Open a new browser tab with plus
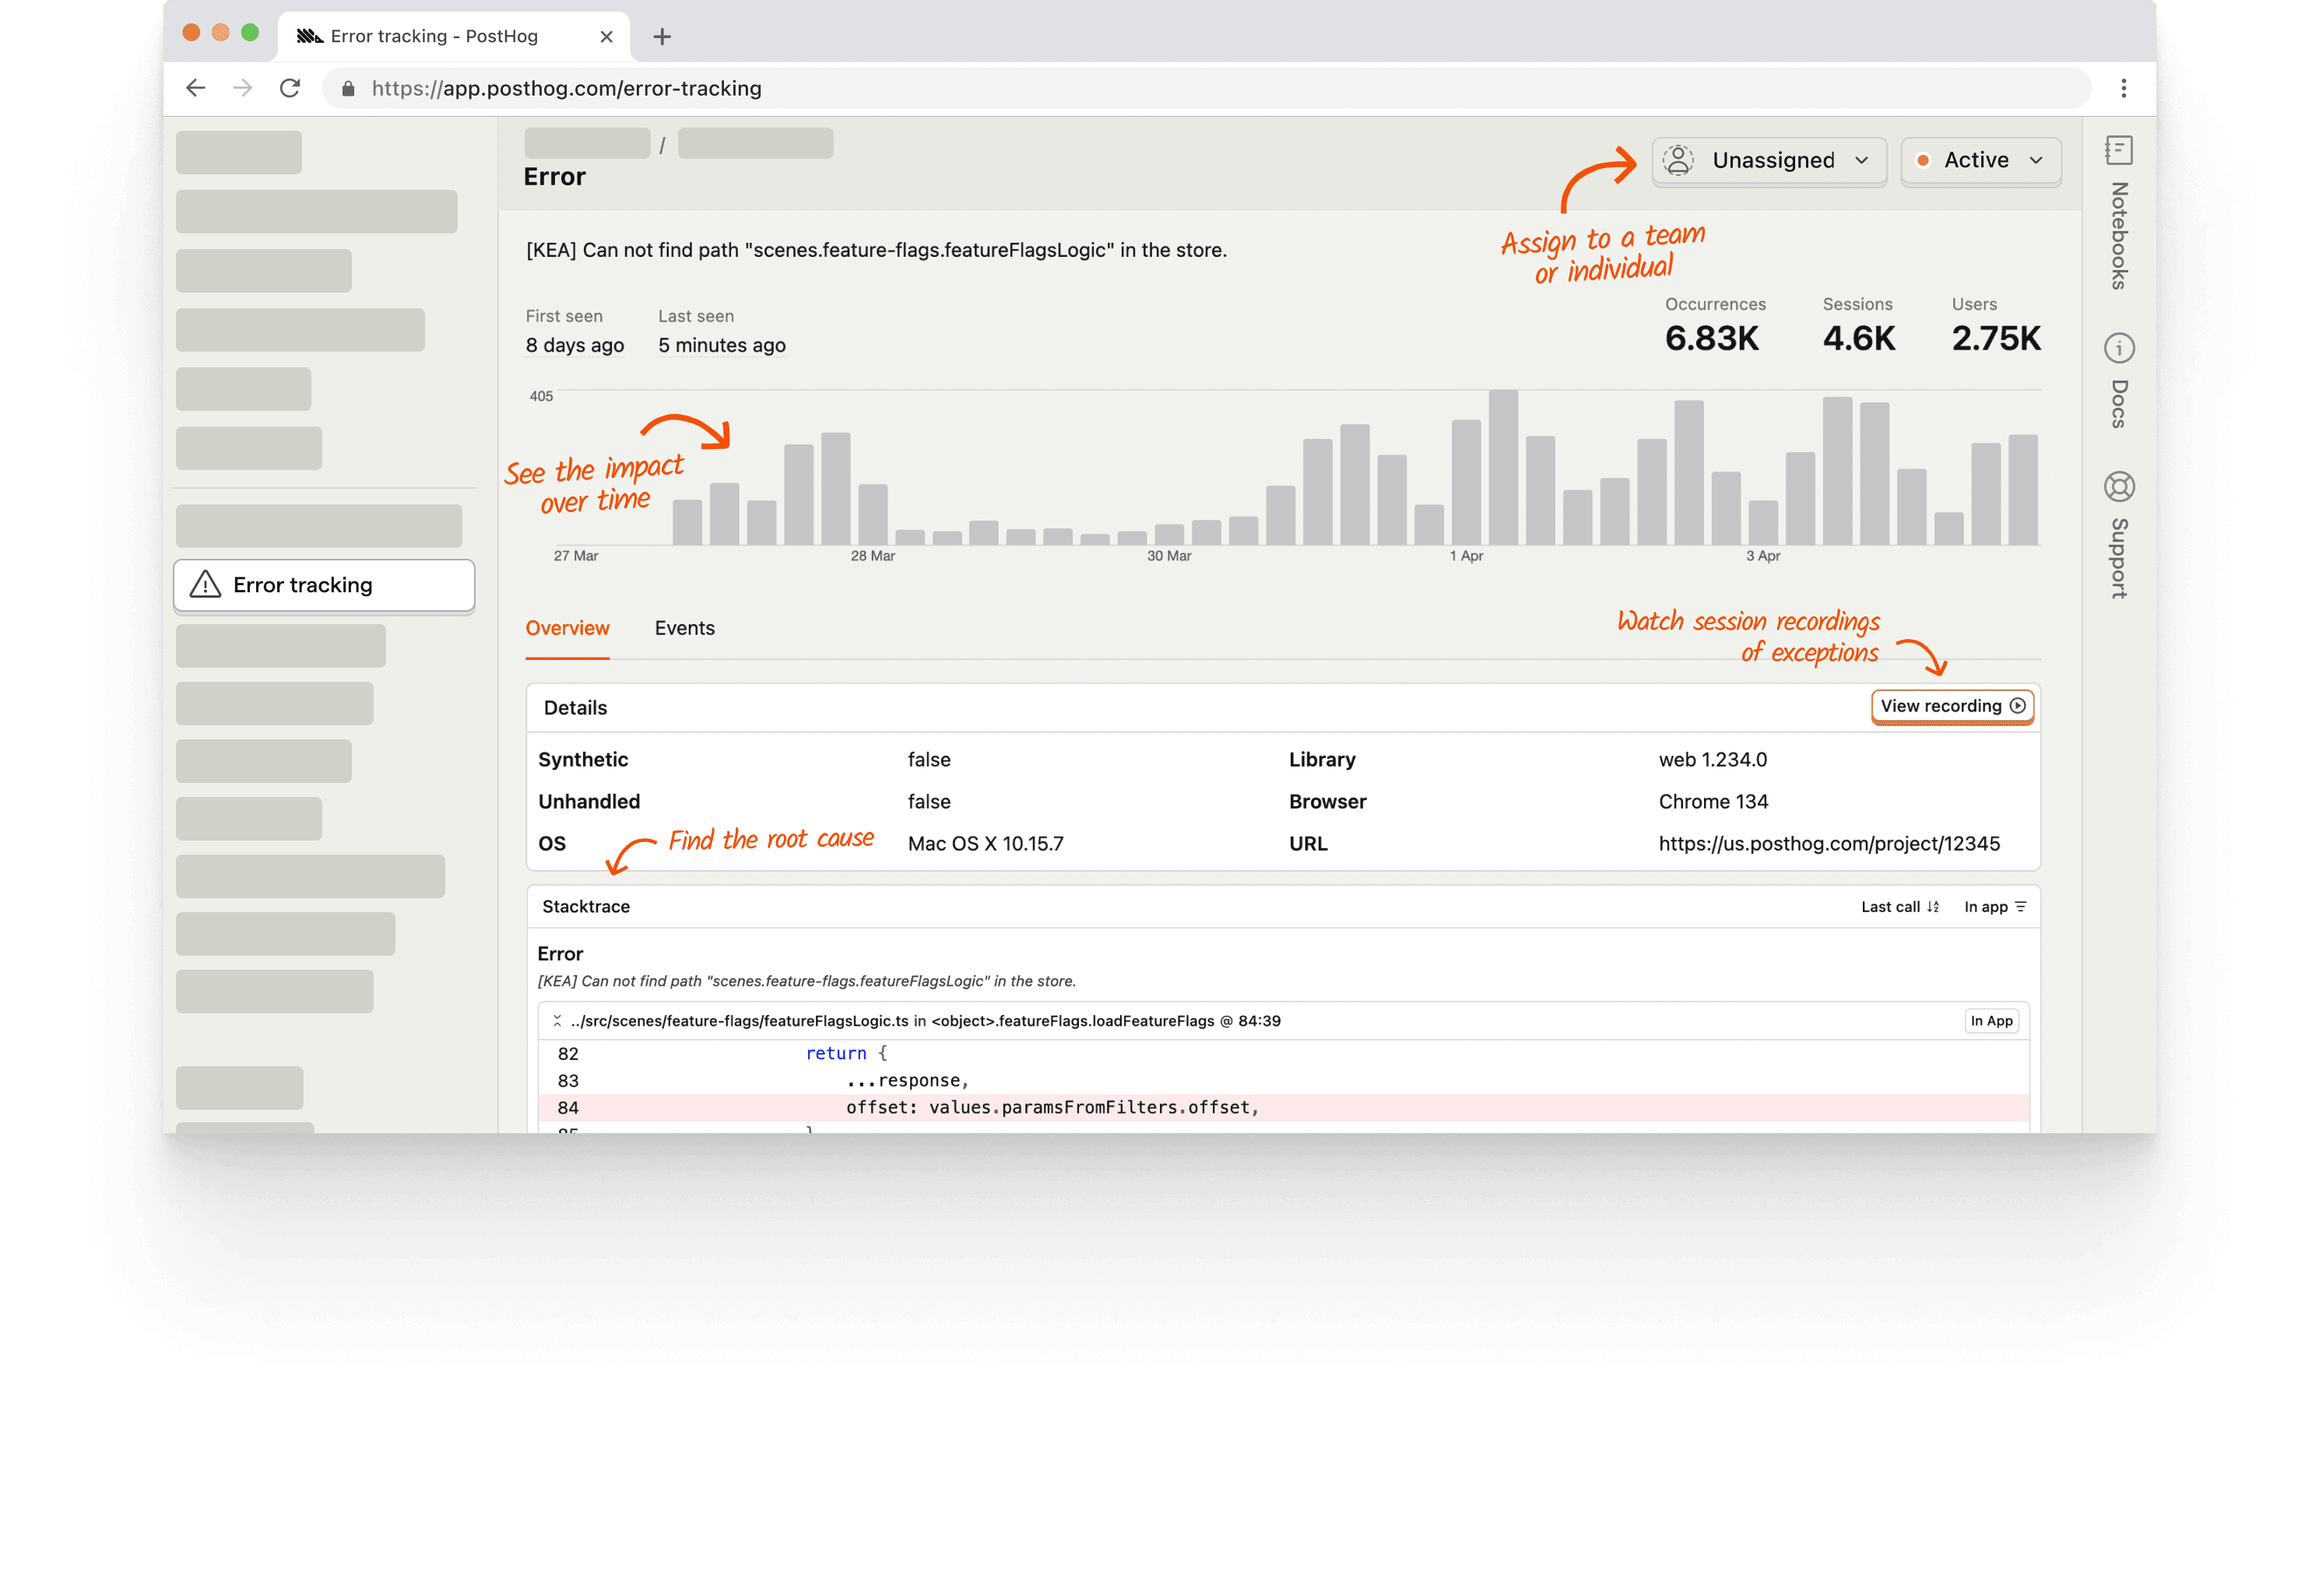Screen dimensions: 2319x1583 (x=662, y=37)
